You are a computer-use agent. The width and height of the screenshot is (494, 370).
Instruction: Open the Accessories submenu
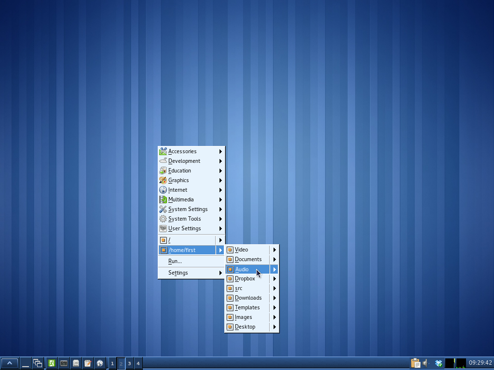tap(191, 151)
